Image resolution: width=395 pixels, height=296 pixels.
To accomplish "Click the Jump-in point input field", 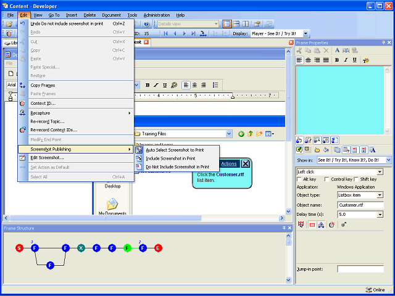I will click(x=360, y=269).
